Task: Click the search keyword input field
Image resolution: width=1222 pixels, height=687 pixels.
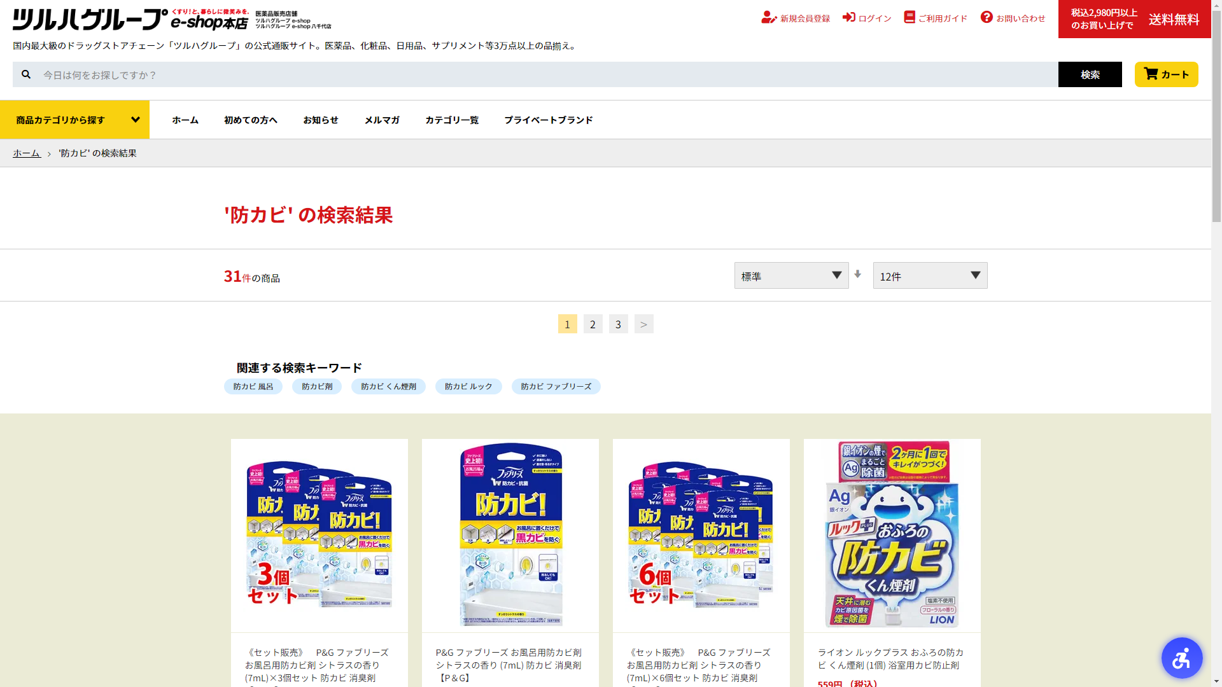Action: pos(547,74)
